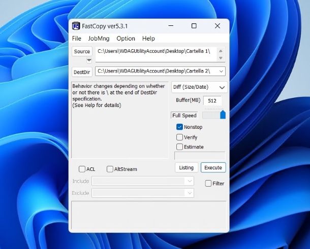Open the JobMng menu

[99, 38]
